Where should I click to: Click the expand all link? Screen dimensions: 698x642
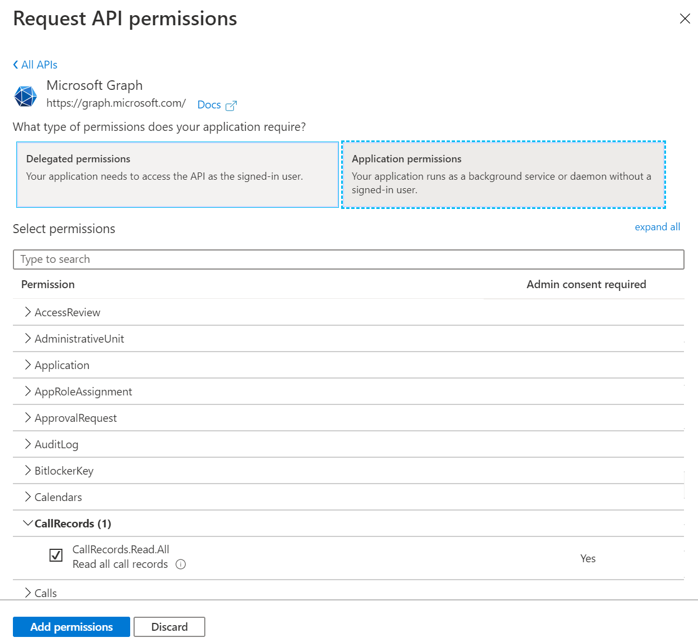[657, 227]
